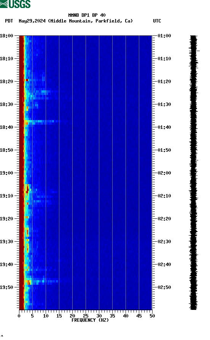This screenshot has height=340, width=210.
Task: Click the 01:40 UTC time label
Action: pyautogui.click(x=164, y=127)
